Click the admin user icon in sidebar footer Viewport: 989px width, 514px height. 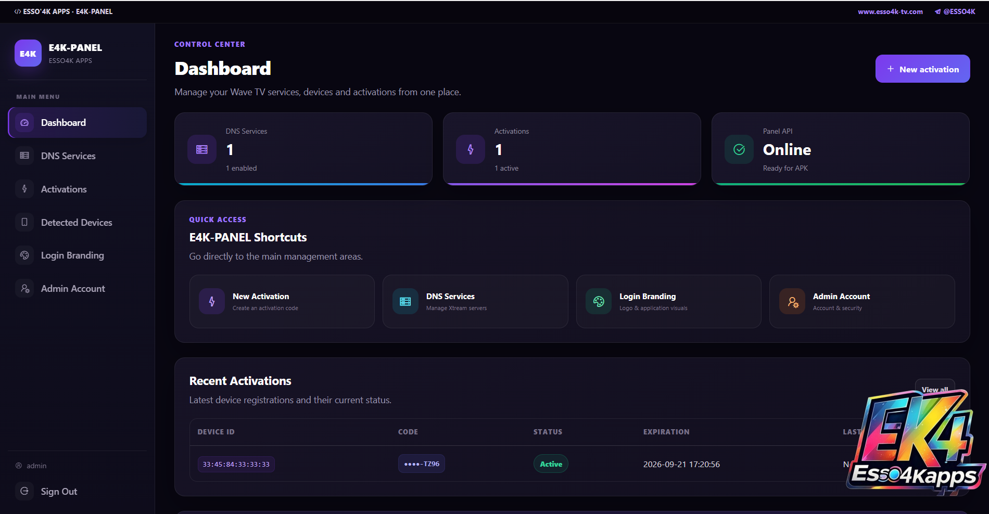tap(19, 466)
